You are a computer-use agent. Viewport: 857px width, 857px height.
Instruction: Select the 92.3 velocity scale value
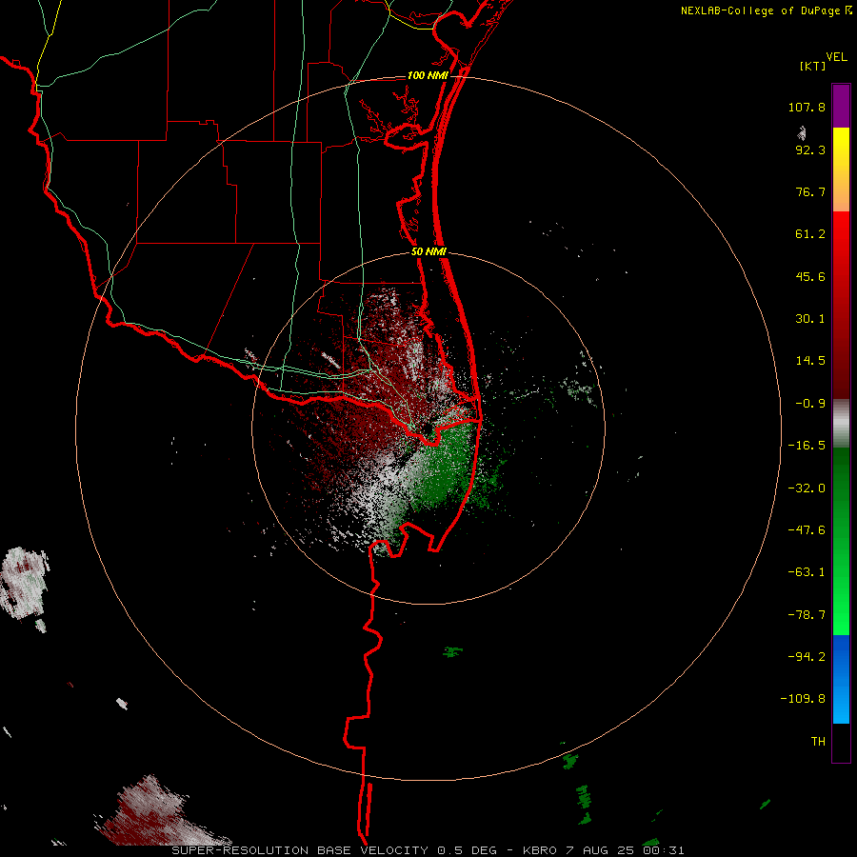(810, 149)
